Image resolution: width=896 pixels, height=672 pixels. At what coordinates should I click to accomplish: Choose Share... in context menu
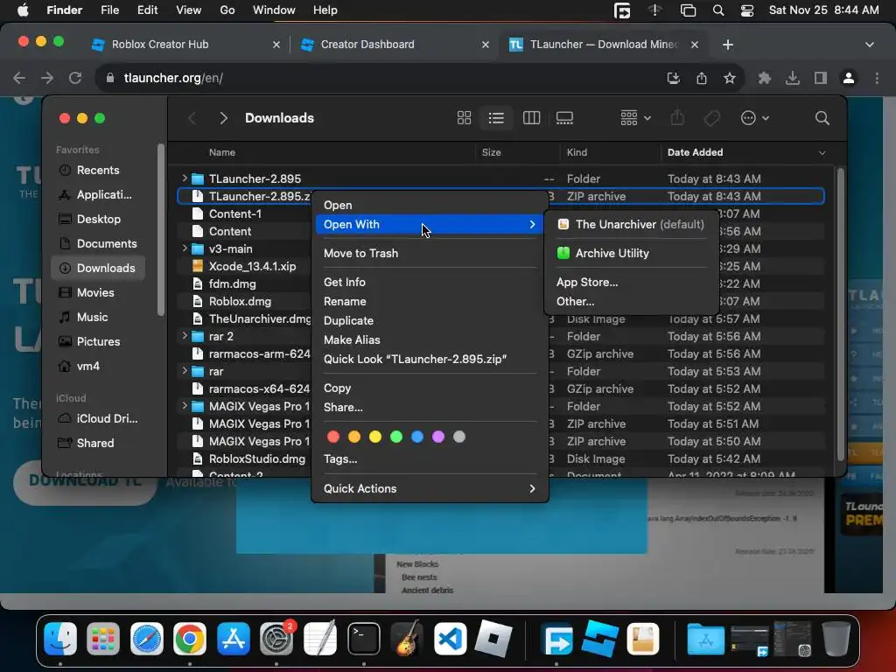[430, 408]
